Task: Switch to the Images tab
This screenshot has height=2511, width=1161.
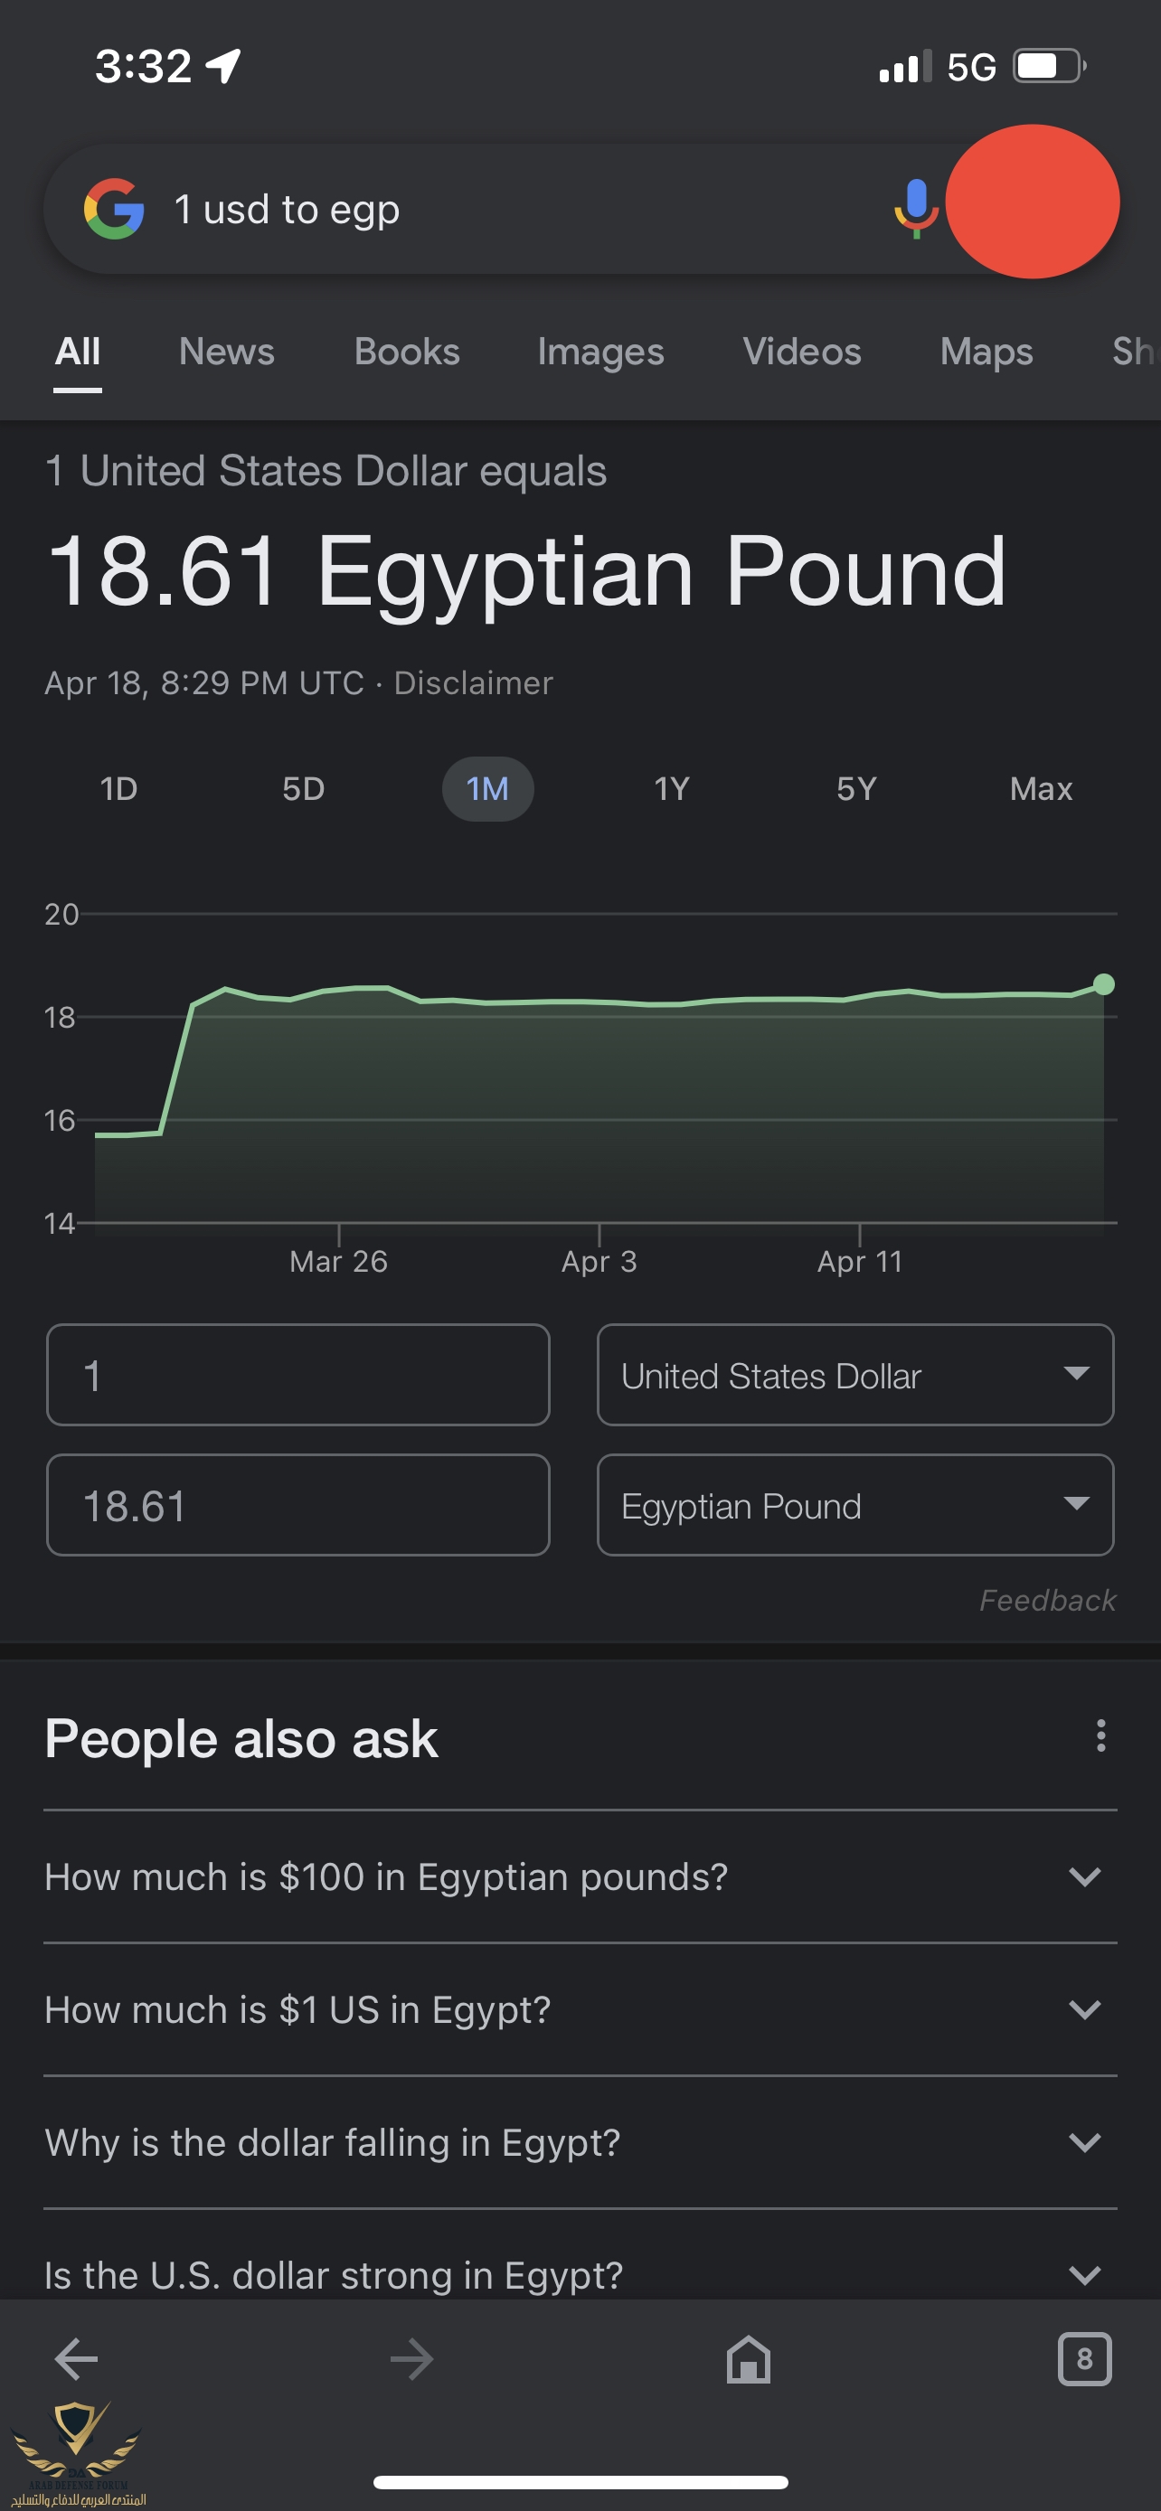Action: point(600,352)
